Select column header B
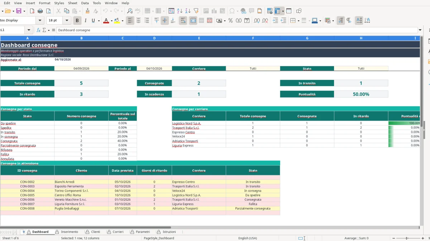This screenshot has width=430, height=241. pyautogui.click(x=81, y=38)
